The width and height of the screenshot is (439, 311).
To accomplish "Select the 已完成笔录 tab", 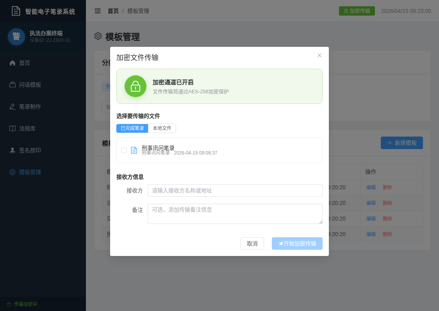I will coord(132,128).
